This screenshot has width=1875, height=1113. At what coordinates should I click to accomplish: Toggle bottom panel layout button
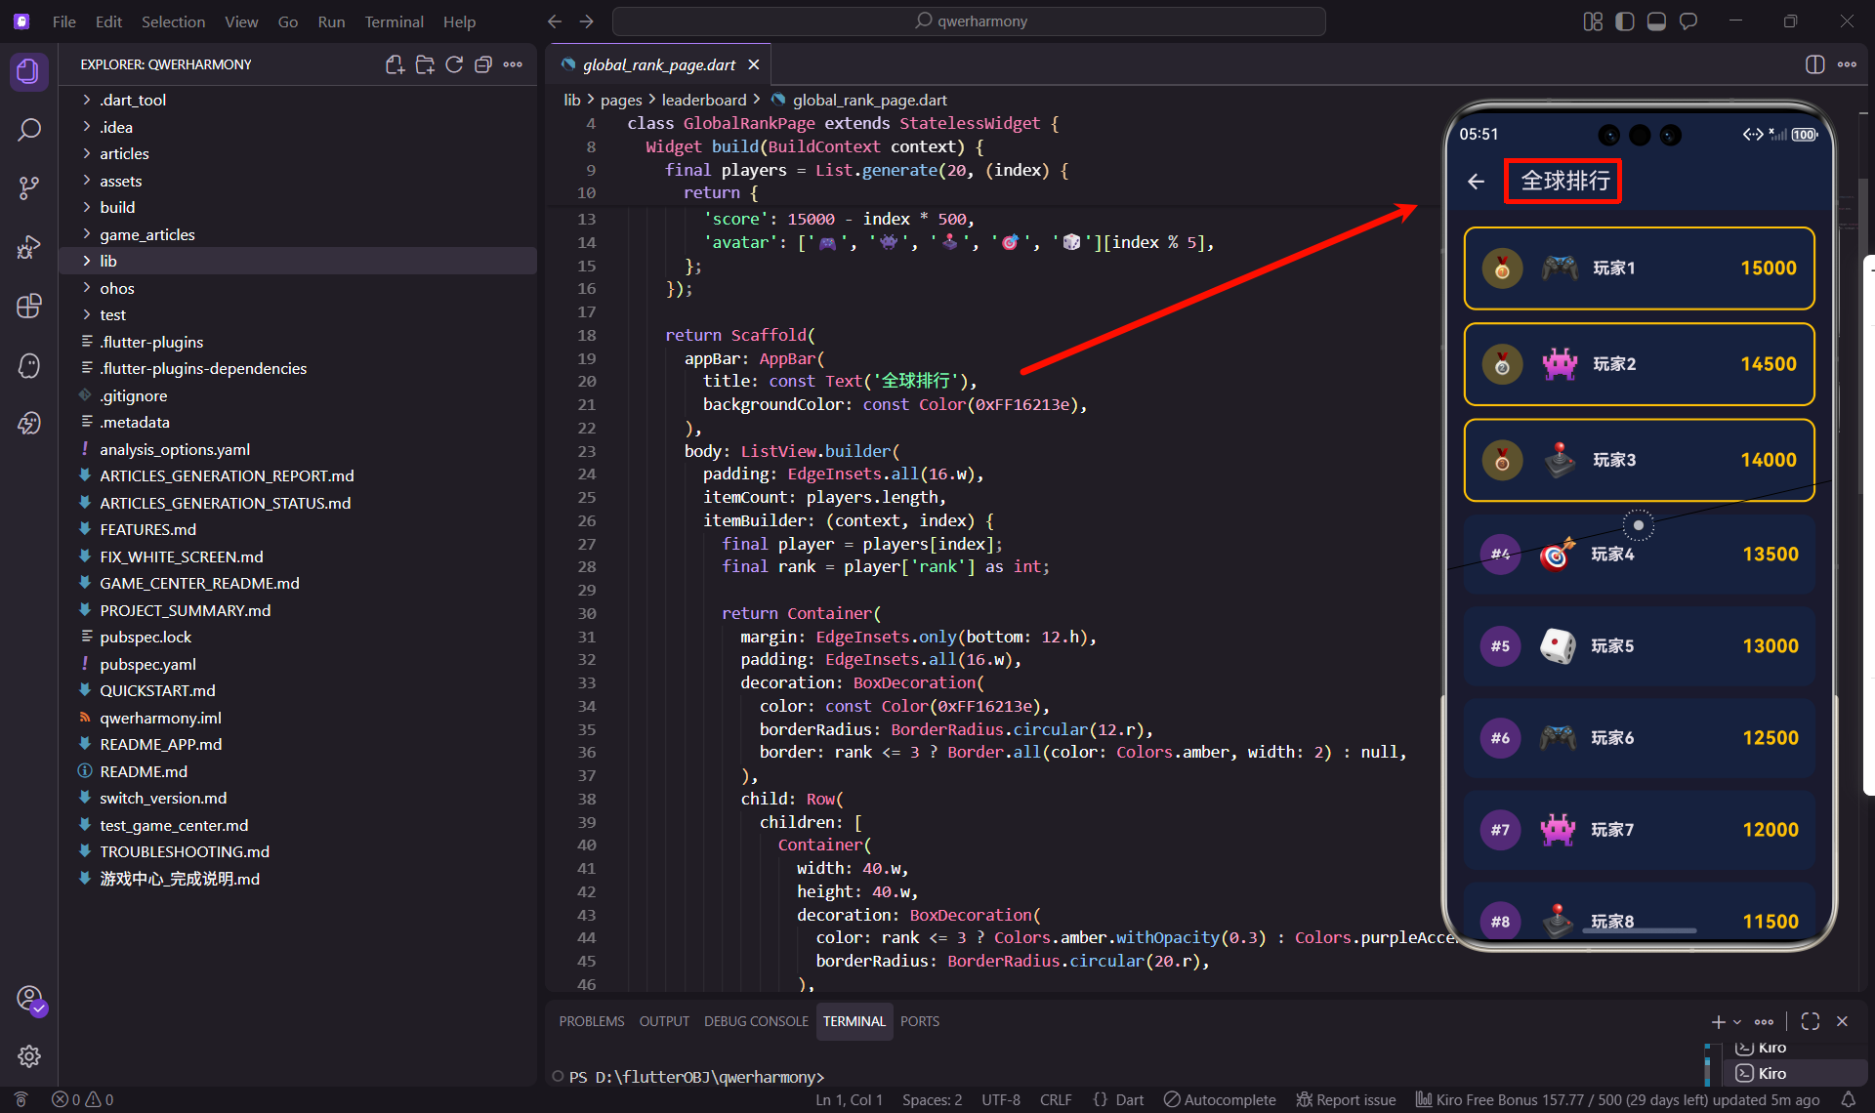pyautogui.click(x=1656, y=21)
